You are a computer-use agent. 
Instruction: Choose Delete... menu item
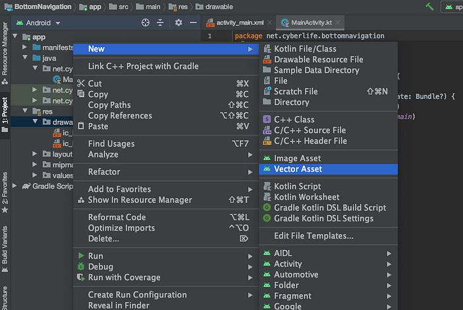point(166,239)
